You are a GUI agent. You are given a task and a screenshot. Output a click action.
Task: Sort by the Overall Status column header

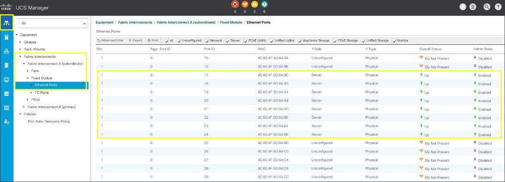[430, 49]
